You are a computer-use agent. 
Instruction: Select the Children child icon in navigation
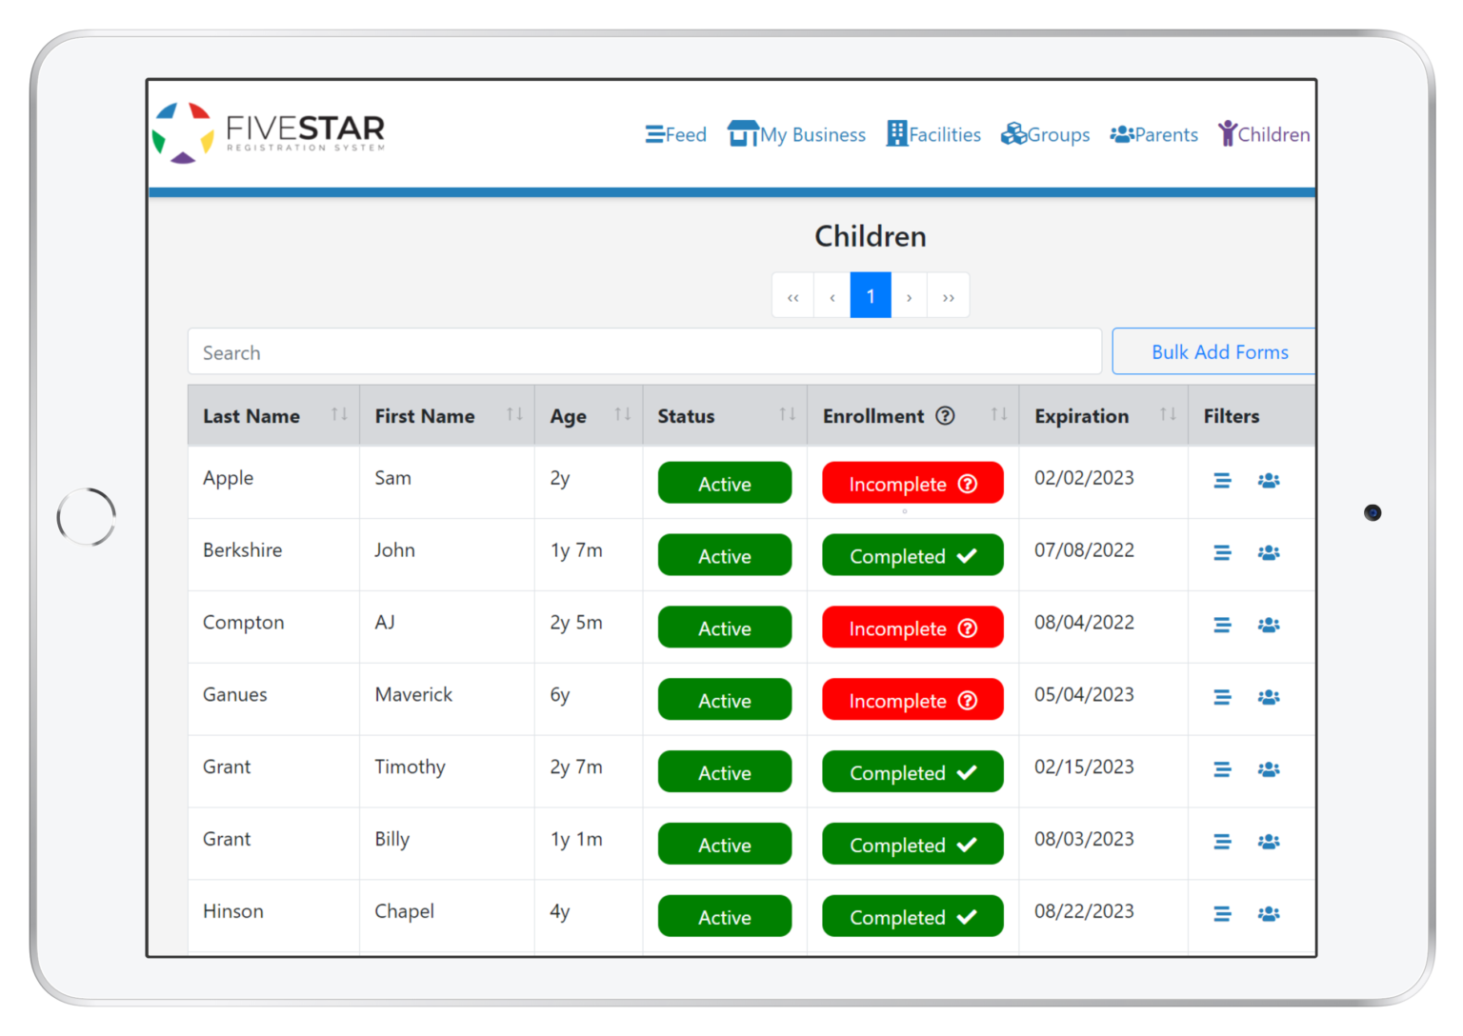tap(1229, 133)
